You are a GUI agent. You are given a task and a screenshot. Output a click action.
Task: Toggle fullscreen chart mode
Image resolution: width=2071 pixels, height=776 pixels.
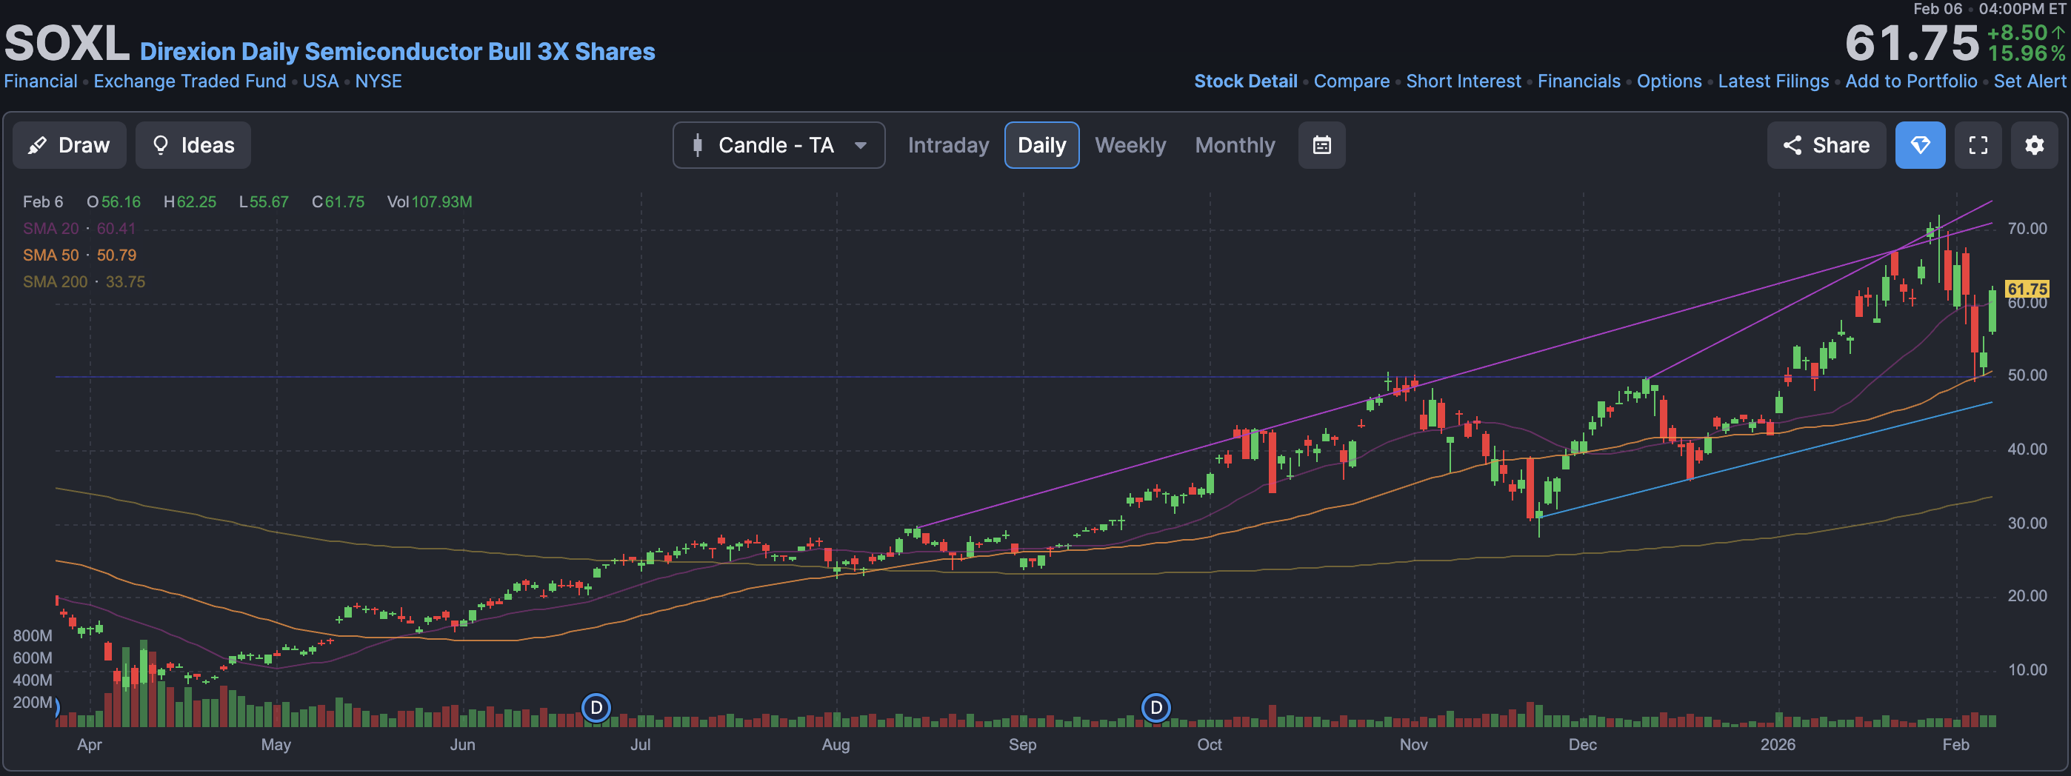tap(1978, 145)
